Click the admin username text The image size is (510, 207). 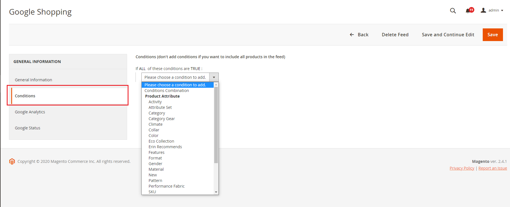(494, 10)
